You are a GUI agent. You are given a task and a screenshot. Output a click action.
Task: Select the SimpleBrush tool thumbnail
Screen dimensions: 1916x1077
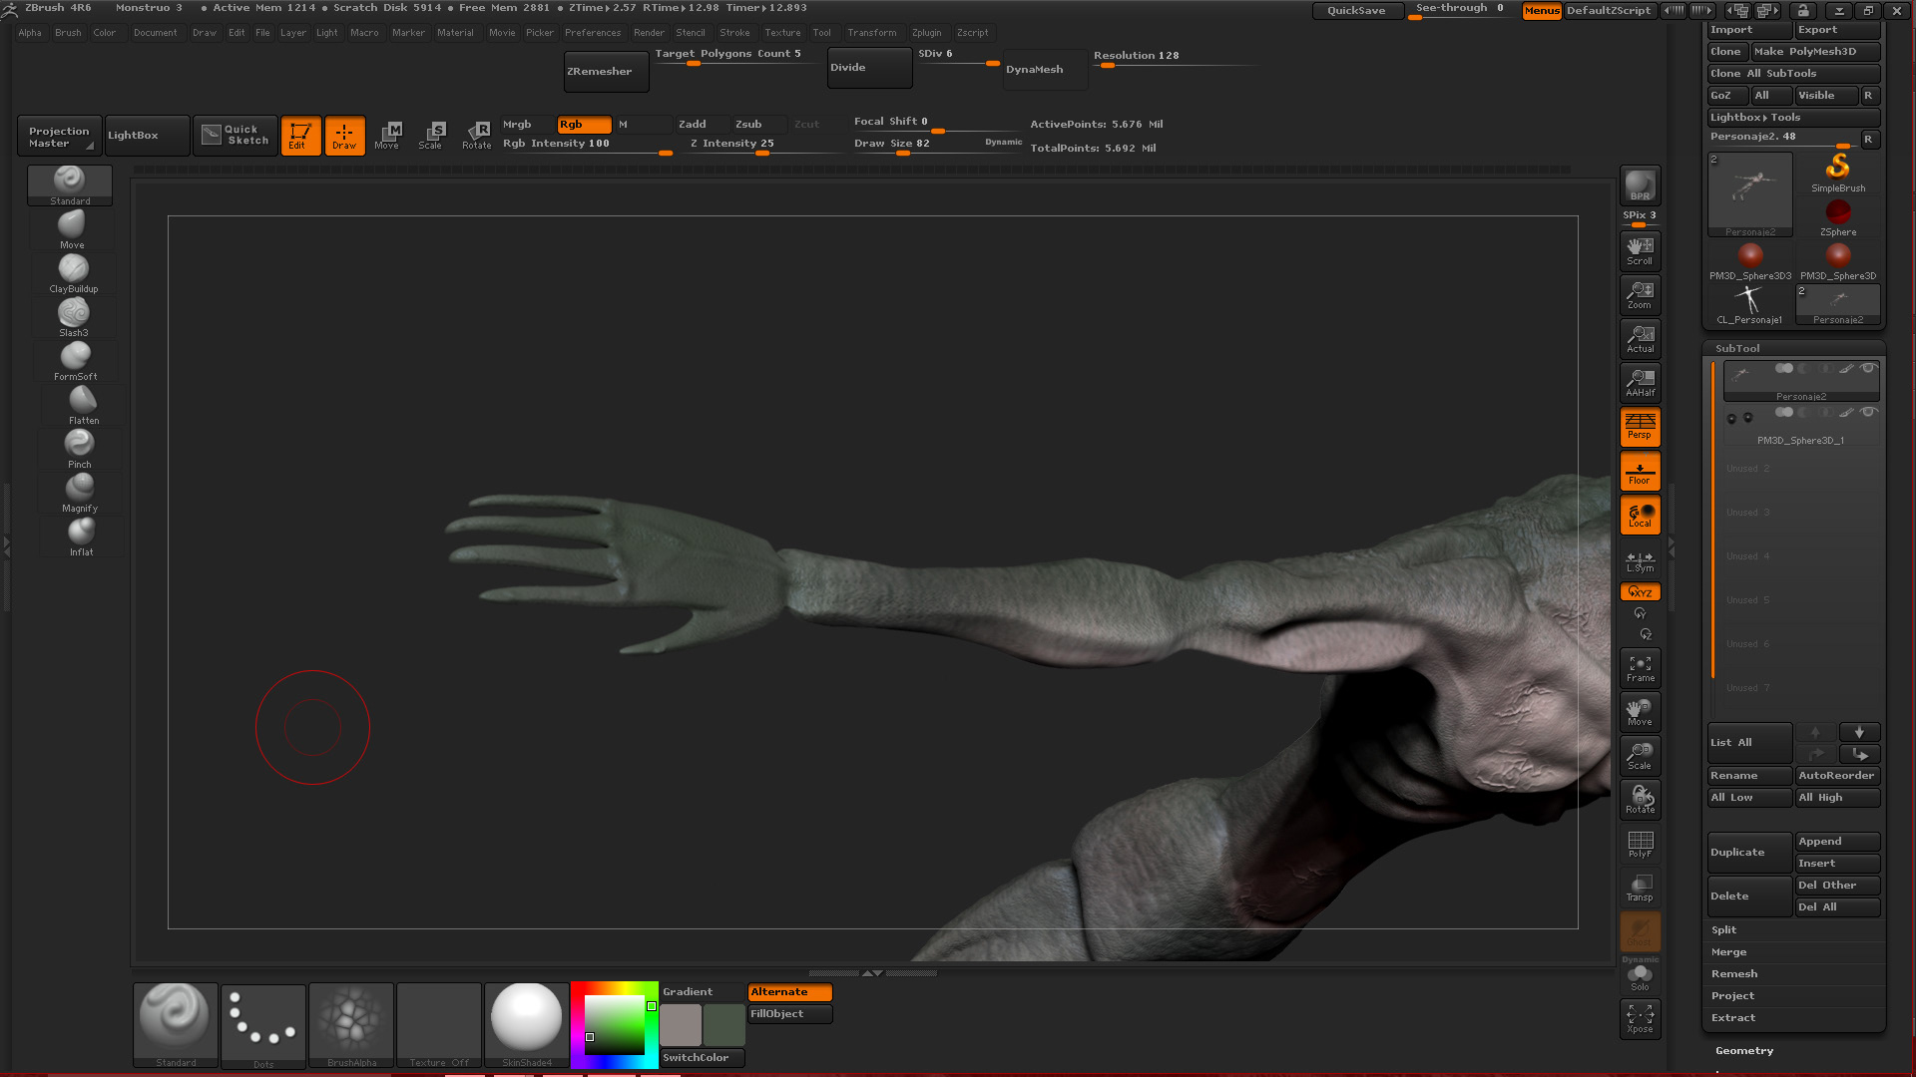pos(1837,172)
